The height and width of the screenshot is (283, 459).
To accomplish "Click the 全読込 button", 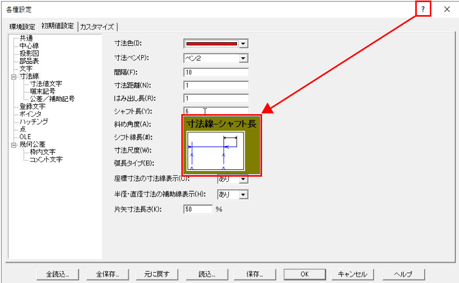I will (x=58, y=274).
